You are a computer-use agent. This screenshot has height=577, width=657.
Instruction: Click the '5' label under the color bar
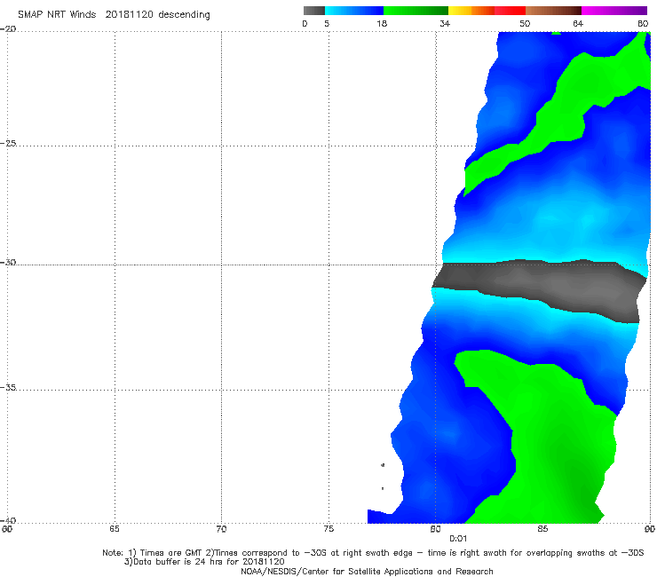(x=327, y=24)
